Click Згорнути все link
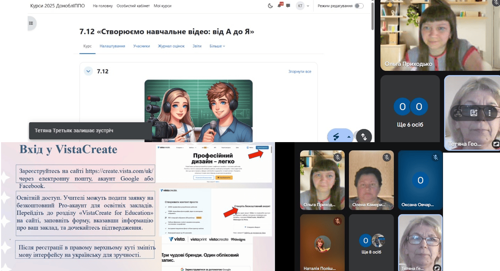The width and height of the screenshot is (500, 271). 300,72
